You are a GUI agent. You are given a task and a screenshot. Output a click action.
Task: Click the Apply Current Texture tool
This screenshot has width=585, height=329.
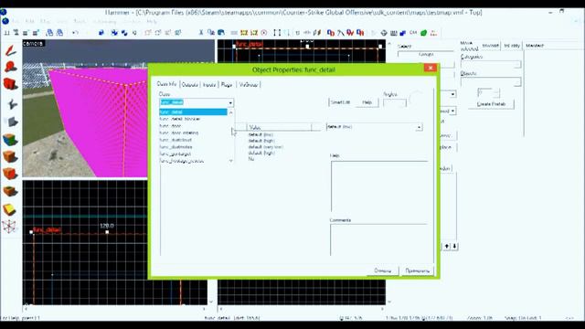(10, 156)
